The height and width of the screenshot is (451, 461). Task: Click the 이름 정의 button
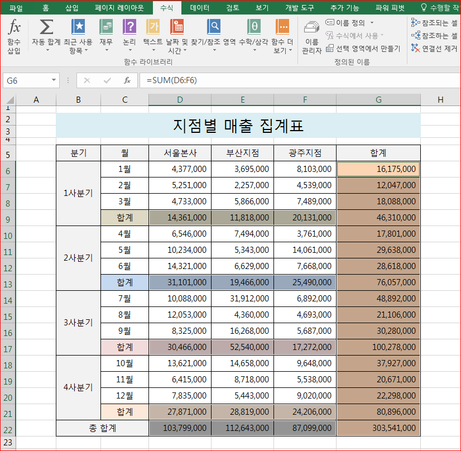pyautogui.click(x=345, y=23)
